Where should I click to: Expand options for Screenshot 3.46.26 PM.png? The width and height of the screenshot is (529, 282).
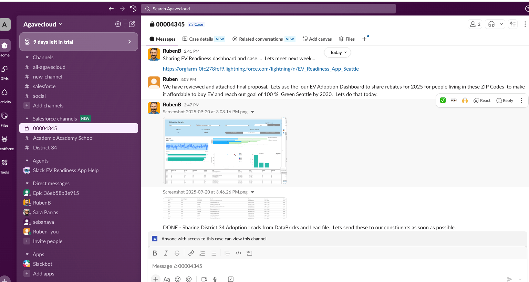(252, 192)
